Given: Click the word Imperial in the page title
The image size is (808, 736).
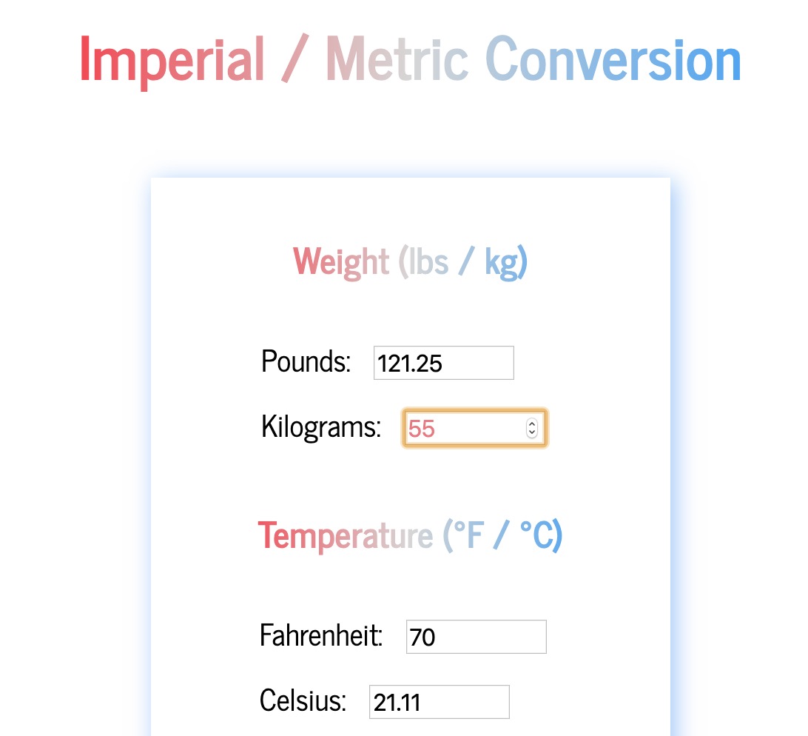Looking at the screenshot, I should coord(172,59).
